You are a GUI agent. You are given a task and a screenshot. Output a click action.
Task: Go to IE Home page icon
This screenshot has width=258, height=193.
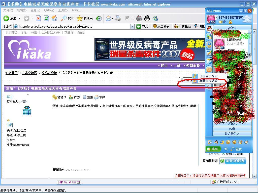click(54, 18)
